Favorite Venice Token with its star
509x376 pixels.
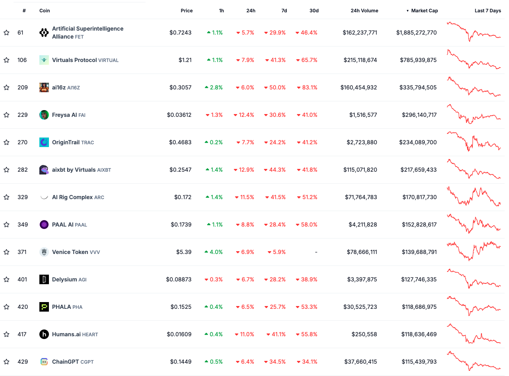click(6, 252)
